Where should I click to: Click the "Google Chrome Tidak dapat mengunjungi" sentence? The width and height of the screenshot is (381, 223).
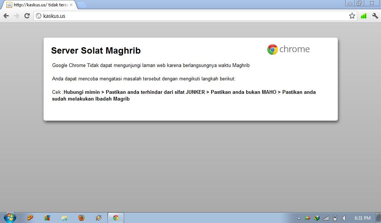tap(151, 66)
